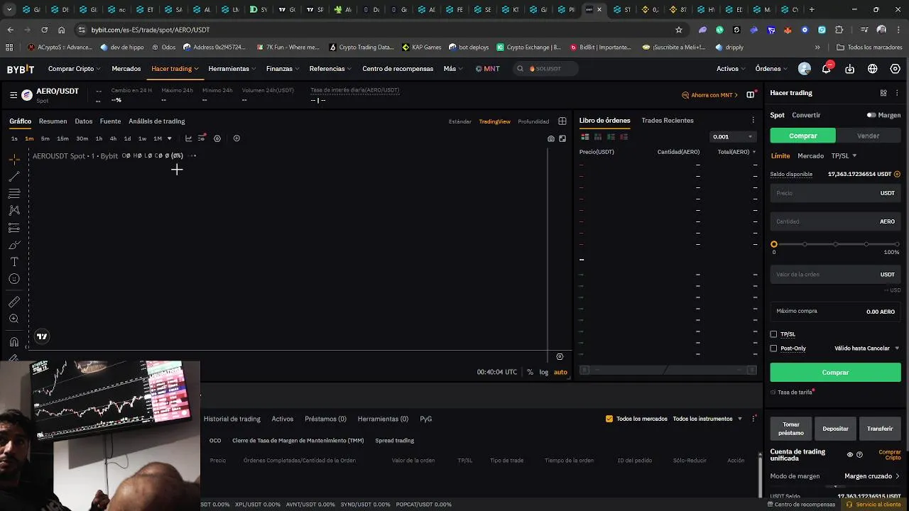Select the trend line drawing tool
Viewport: 909px width, 511px height.
(x=14, y=177)
